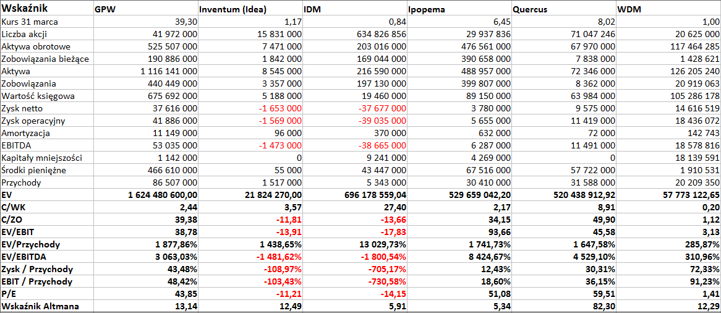Click Ipopema value 476 561 000
Viewport: 721px width, 313px height.
[485, 46]
